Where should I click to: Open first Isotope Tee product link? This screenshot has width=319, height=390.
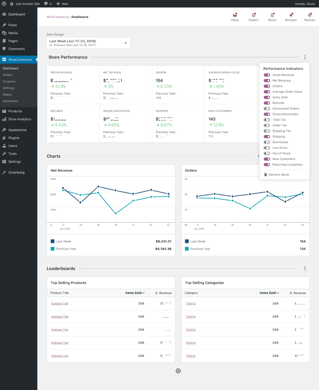(x=60, y=304)
